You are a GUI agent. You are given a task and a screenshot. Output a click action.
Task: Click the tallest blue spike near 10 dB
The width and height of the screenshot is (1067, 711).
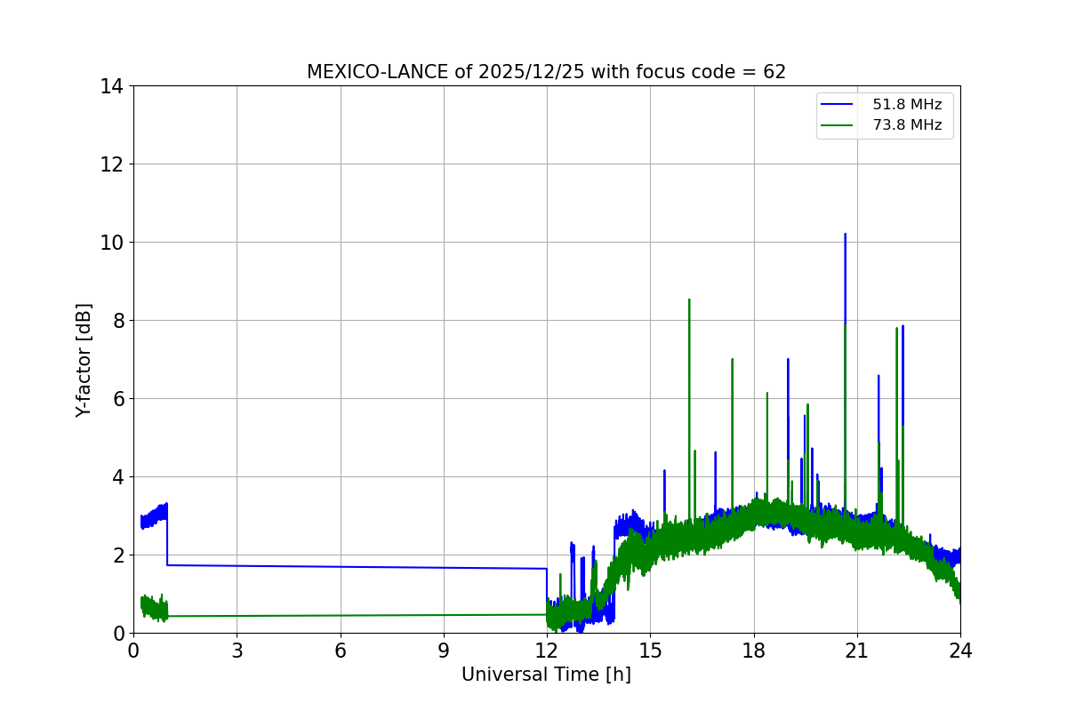[845, 236]
